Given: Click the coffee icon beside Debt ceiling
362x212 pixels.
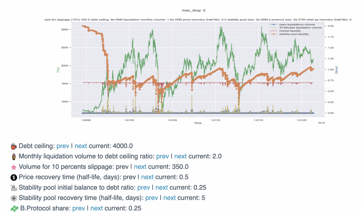Looking at the screenshot, I should click(13, 146).
